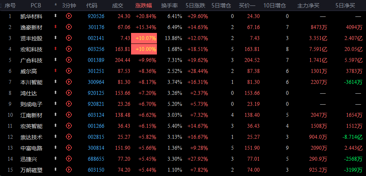Click stock code 300814
Viewport: 366px width, 176px height.
(x=96, y=148)
